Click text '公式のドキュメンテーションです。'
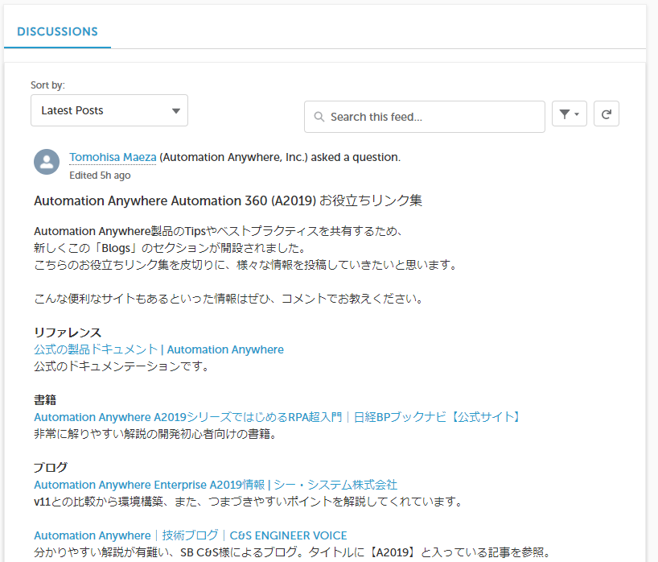Viewport: 658px width, 562px height. click(121, 366)
